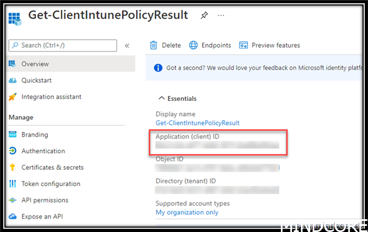Click the feedback banner info icon
The height and width of the screenshot is (232, 368).
(158, 68)
